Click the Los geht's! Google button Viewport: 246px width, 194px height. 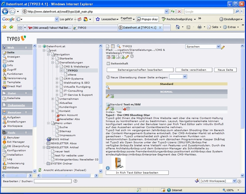[x=66, y=19]
